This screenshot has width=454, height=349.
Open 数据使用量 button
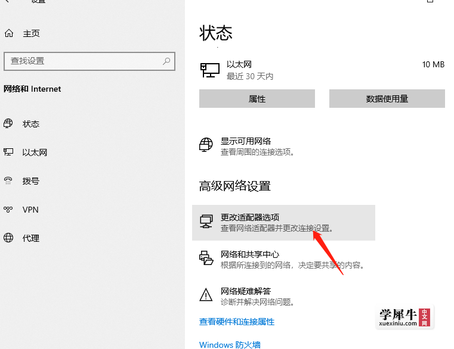pos(387,99)
